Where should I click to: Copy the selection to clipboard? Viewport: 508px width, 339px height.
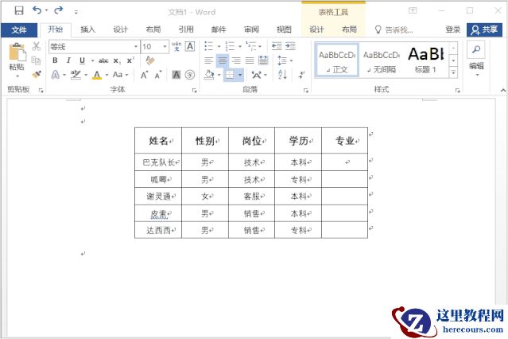[37, 60]
